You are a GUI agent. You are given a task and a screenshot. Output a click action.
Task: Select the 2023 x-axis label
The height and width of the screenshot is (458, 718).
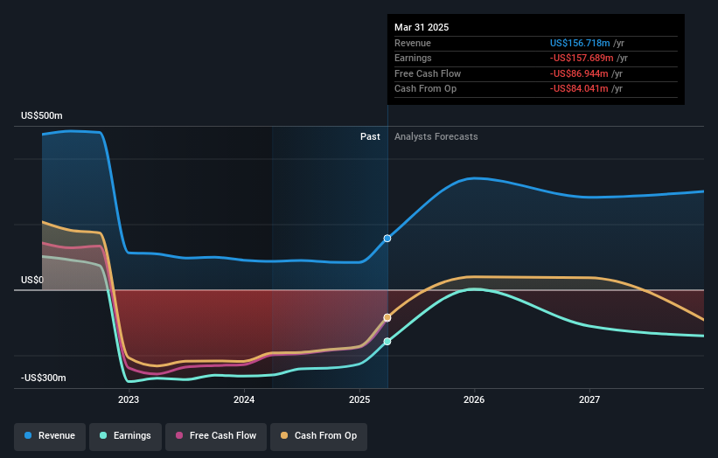point(129,400)
